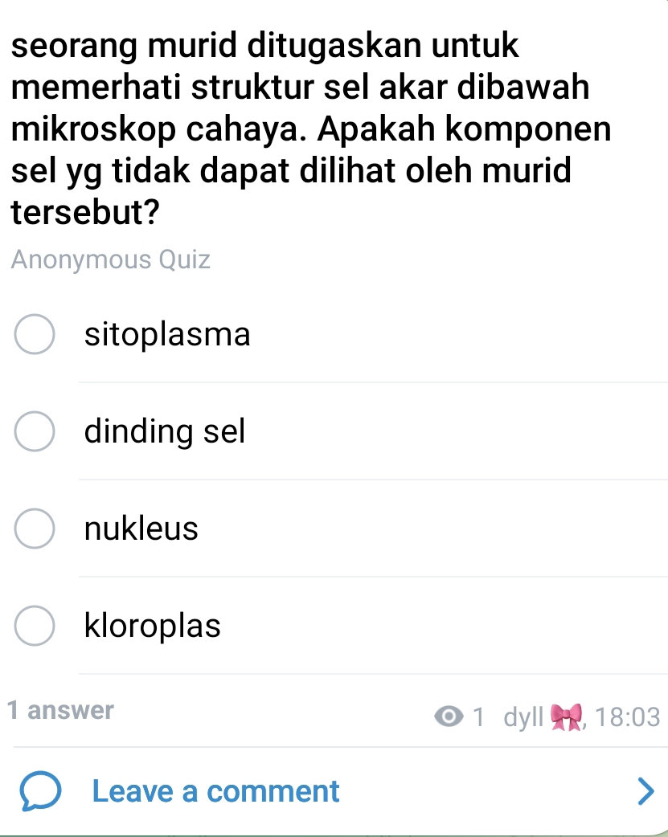
Task: Tap the kloroplas option label
Action: (x=152, y=626)
